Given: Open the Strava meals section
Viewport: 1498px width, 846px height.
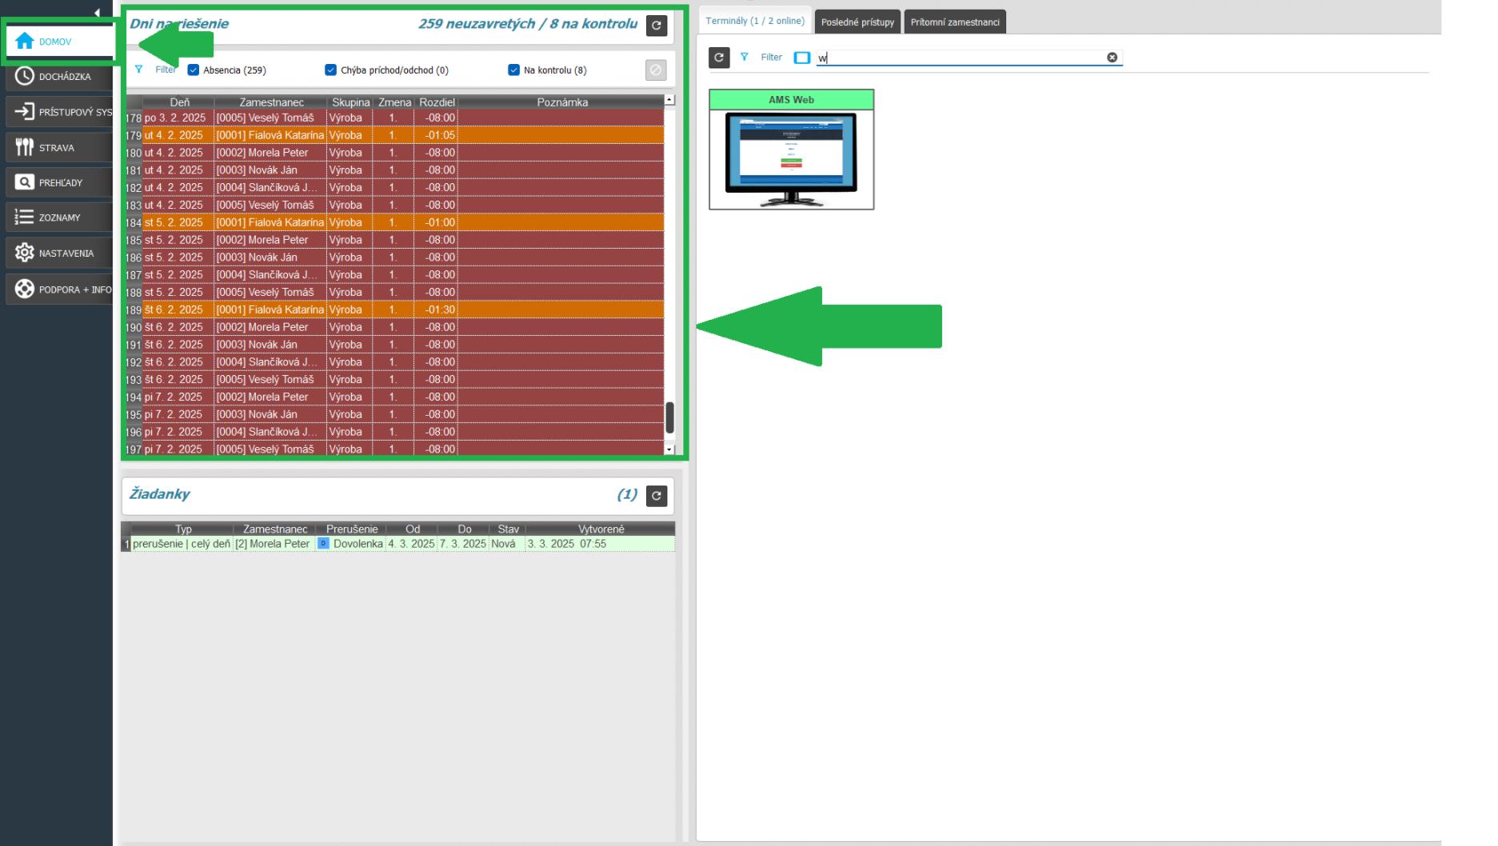Looking at the screenshot, I should (x=58, y=148).
